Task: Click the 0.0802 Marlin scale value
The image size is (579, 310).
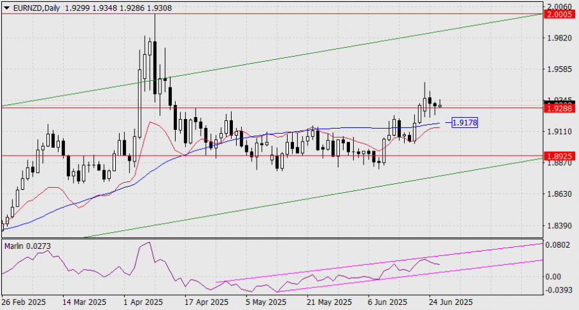Action: point(559,245)
